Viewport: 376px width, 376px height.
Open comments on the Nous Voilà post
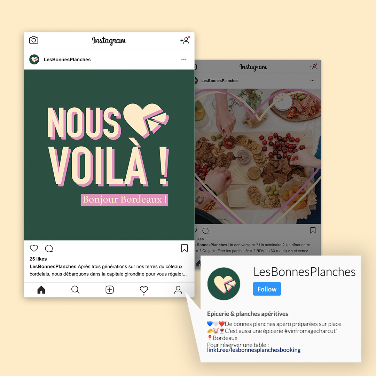[49, 249]
